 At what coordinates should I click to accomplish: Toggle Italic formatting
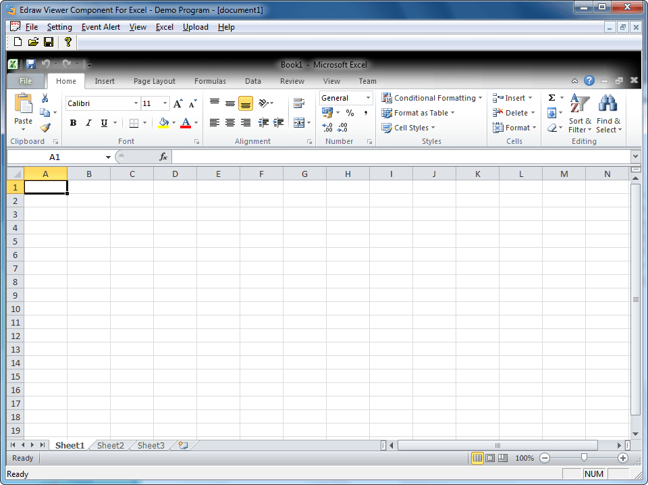click(x=88, y=122)
